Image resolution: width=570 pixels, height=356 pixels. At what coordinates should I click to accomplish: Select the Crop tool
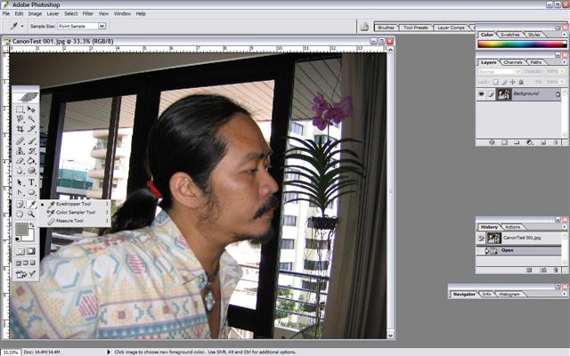coord(20,128)
